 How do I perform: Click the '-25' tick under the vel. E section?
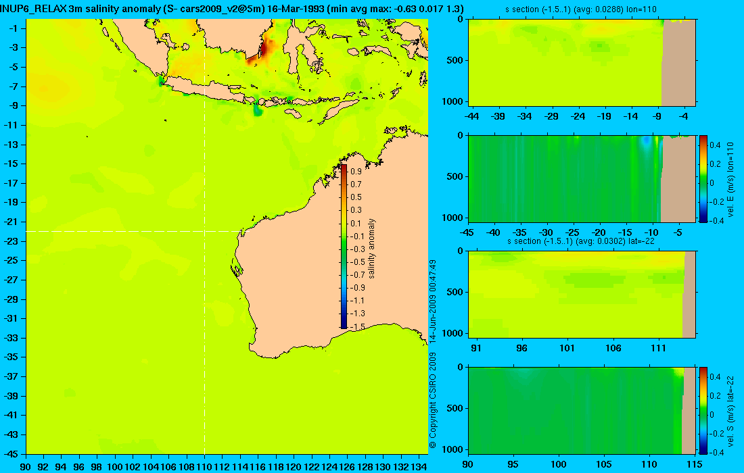point(573,232)
